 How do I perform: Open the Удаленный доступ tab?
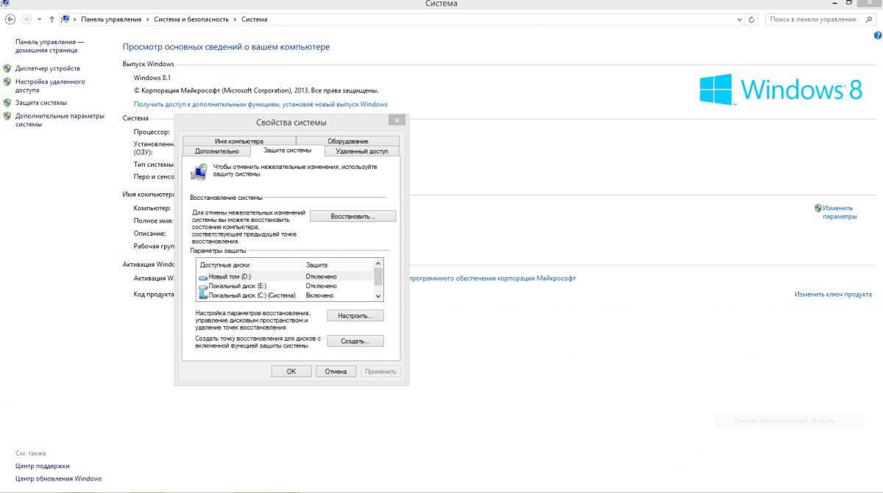(361, 151)
